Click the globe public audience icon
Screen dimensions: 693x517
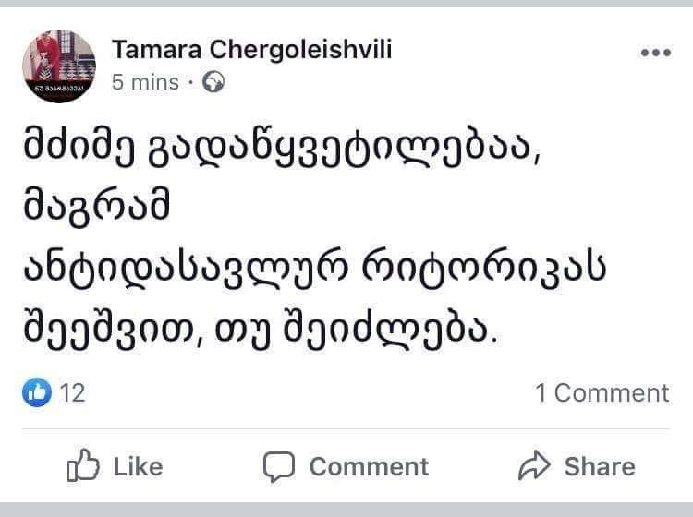pos(213,83)
